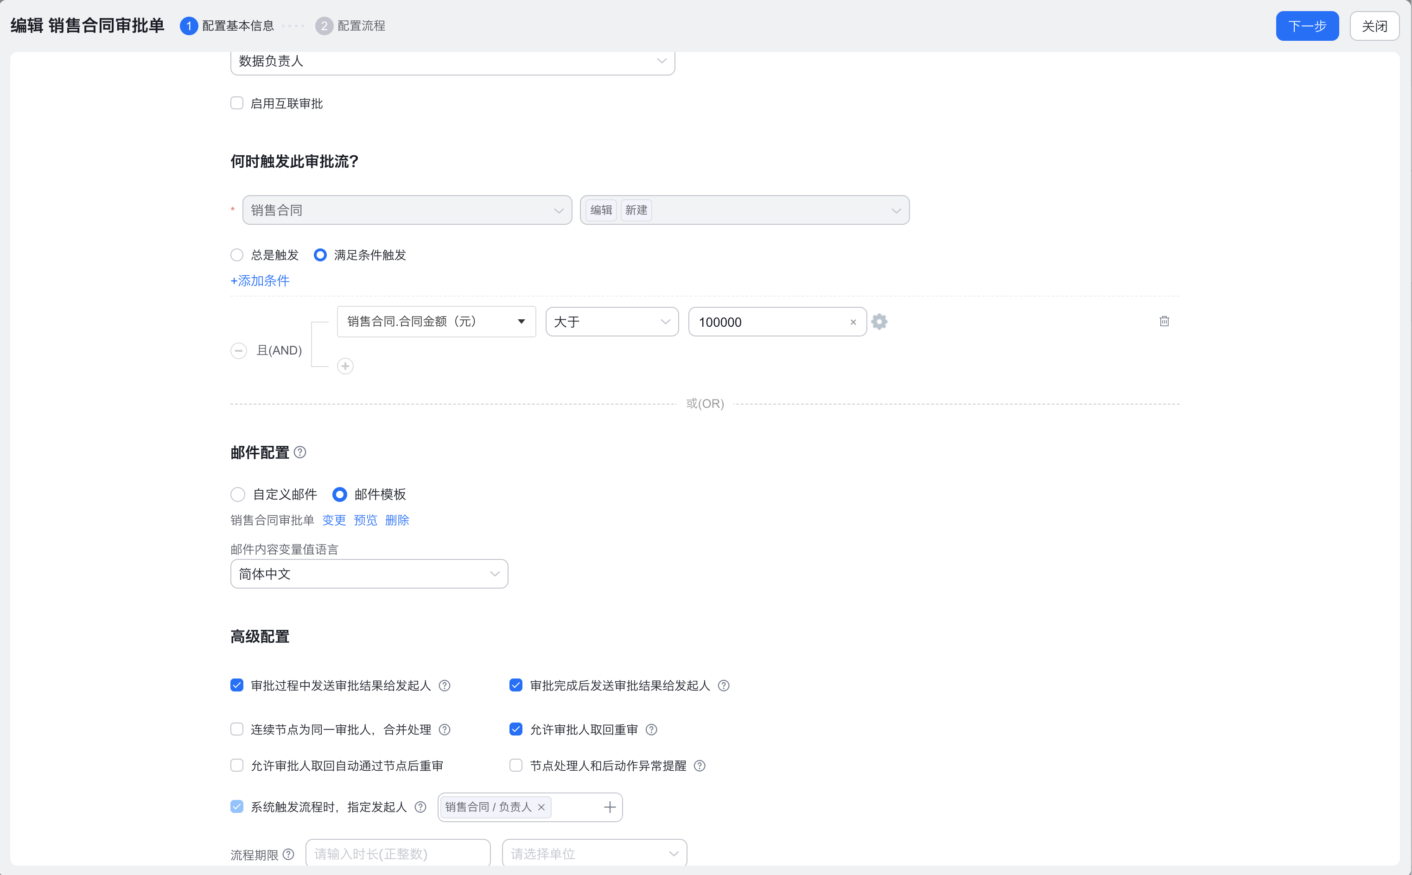Show help for 允许审批人取回重审
Screen dimensions: 1412x875
pyautogui.click(x=652, y=730)
